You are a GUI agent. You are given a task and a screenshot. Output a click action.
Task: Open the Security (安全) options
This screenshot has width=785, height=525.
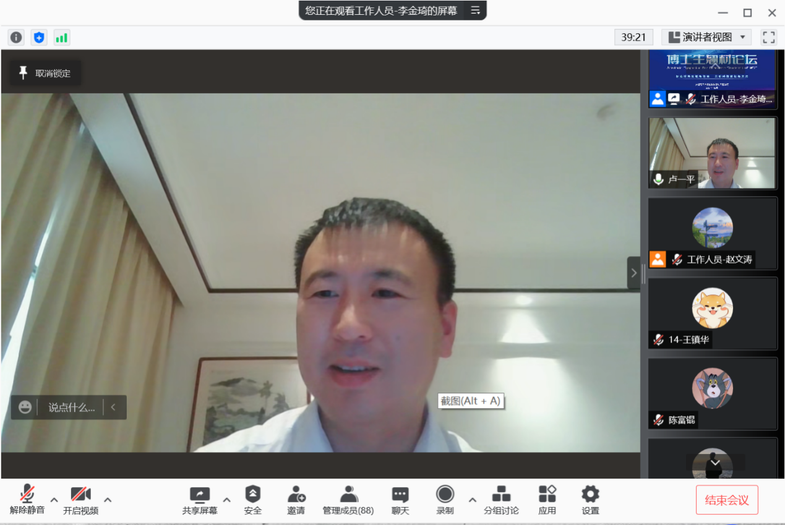point(252,500)
